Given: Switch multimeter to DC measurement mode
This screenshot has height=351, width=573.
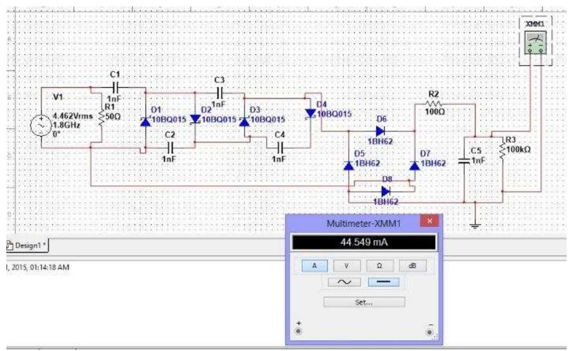Looking at the screenshot, I should pos(384,282).
